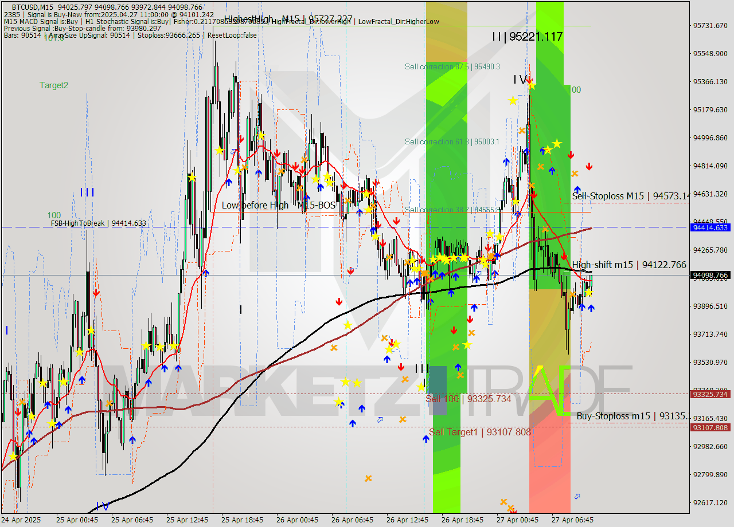
Task: Select the red sell arrow near the chart peak
Action: (240, 139)
